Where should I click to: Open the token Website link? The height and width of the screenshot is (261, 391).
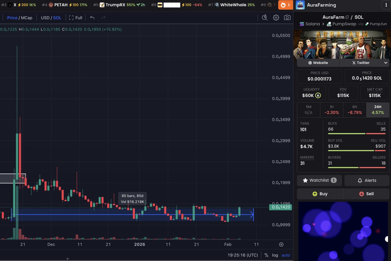coord(317,63)
